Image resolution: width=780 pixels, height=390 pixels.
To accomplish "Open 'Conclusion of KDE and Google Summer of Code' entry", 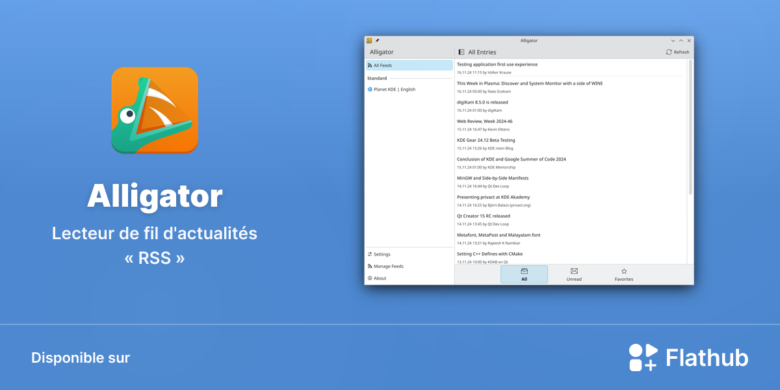I will click(571, 162).
